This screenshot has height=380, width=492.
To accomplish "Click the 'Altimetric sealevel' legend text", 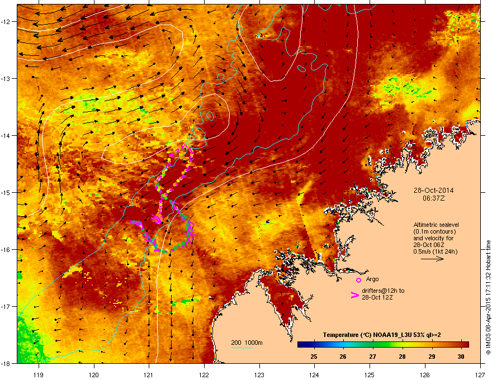I will click(436, 225).
